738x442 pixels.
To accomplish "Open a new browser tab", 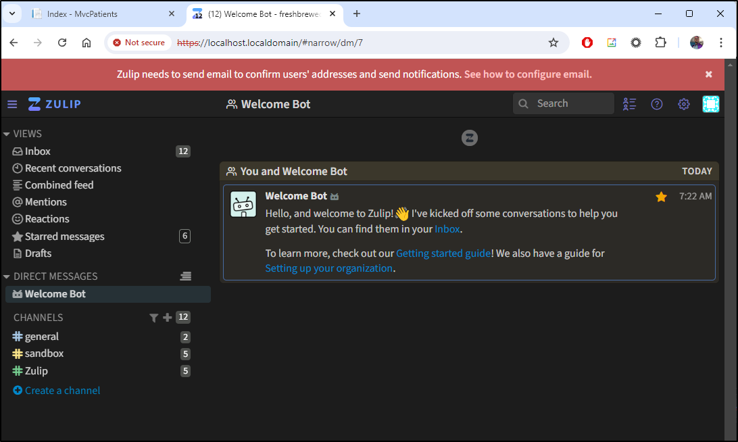I will 357,14.
